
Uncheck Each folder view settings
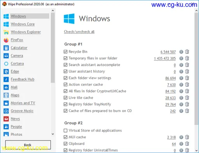click(66, 78)
